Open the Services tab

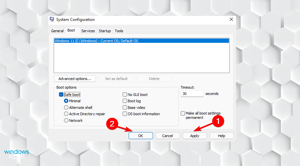(x=88, y=31)
